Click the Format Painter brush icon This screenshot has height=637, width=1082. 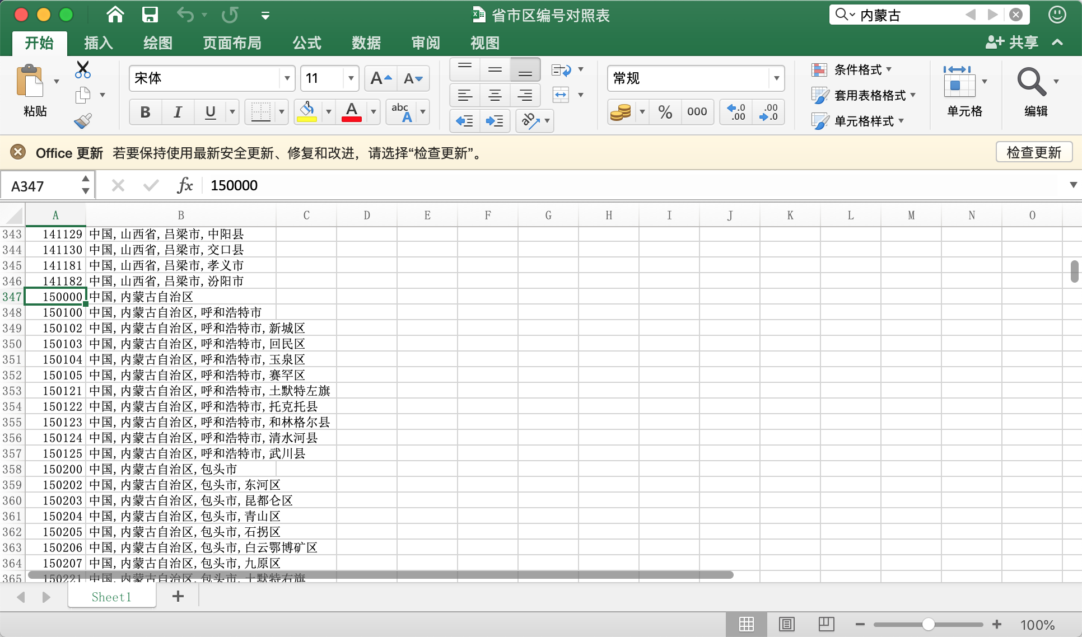click(83, 120)
